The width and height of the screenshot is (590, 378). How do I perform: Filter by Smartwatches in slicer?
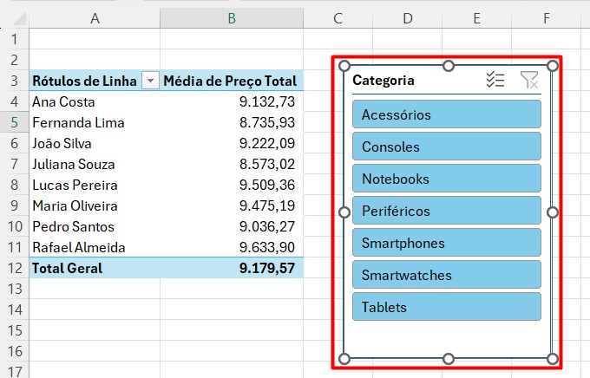pyautogui.click(x=447, y=275)
